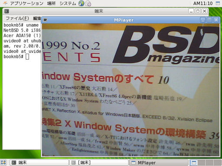This screenshot has width=222, height=166.
Task: Open the 場所 menu in the top panel
Action: tap(51, 3)
